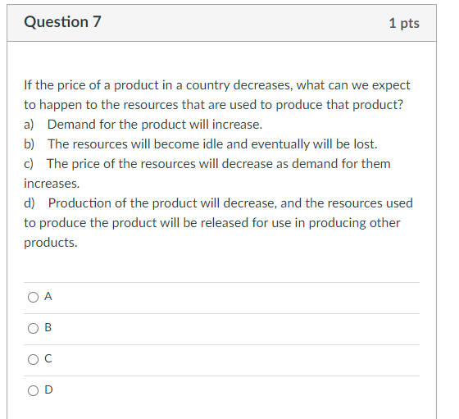Click the word 'products.' ending option d
The image size is (459, 419).
(51, 243)
